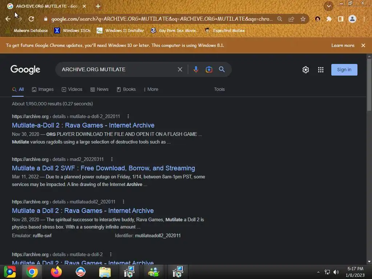Open the Chrome profile avatar
This screenshot has height=279, width=372.
tap(352, 19)
